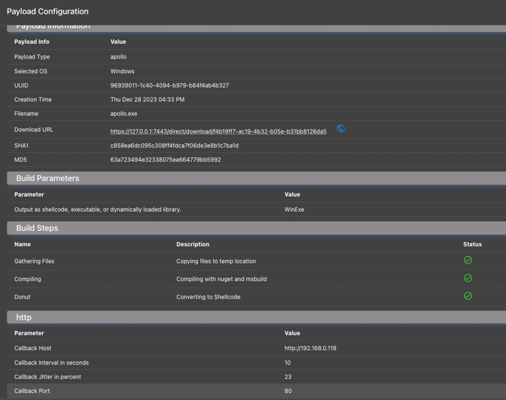506x400 pixels.
Task: Click the globe icon beside Download URL
Action: [x=341, y=128]
